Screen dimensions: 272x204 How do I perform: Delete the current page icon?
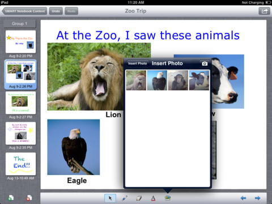(x=29, y=198)
